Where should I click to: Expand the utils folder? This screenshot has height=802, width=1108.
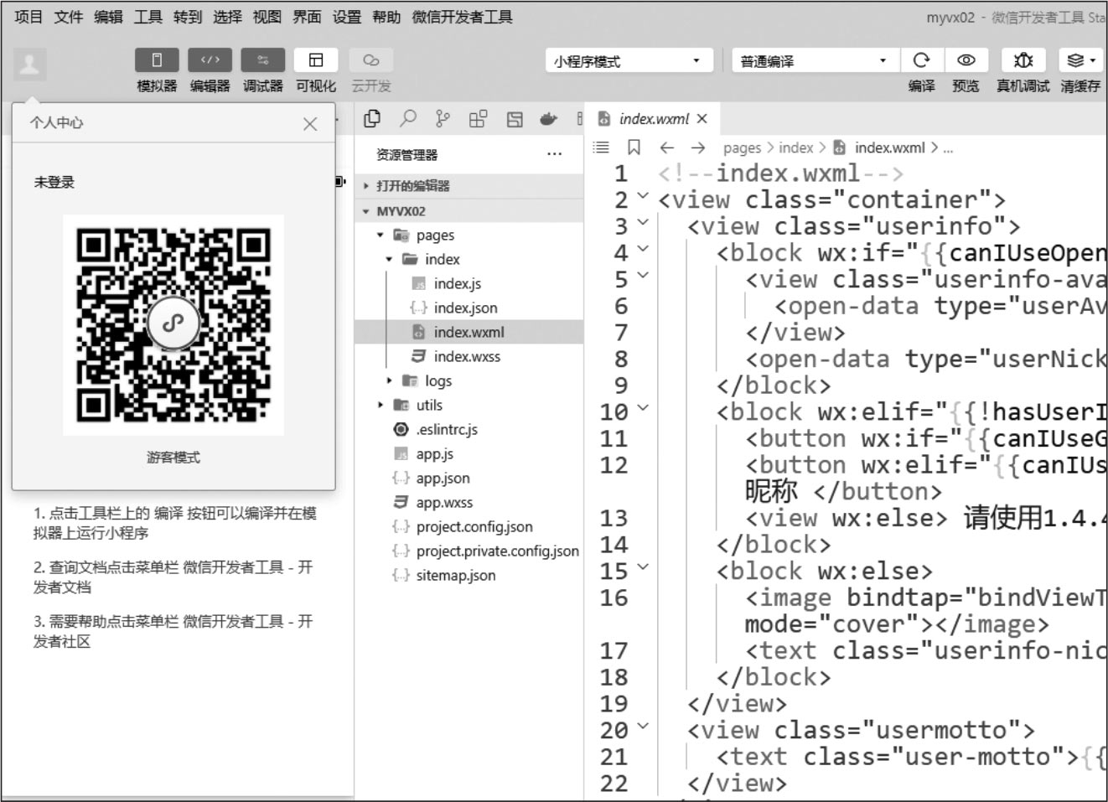381,406
